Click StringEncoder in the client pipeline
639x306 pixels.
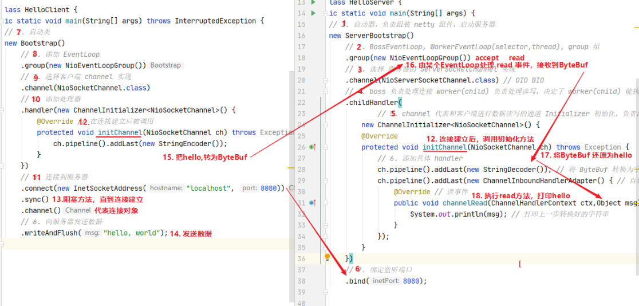pyautogui.click(x=185, y=143)
